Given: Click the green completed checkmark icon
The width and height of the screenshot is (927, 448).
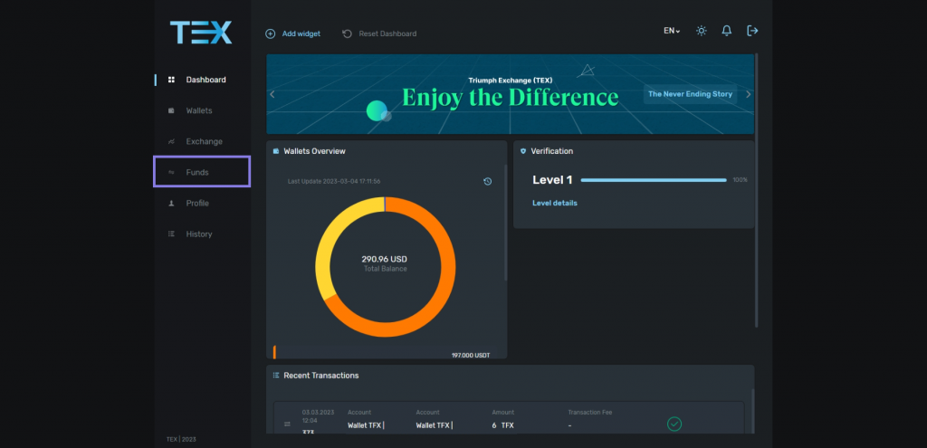Looking at the screenshot, I should tap(674, 424).
